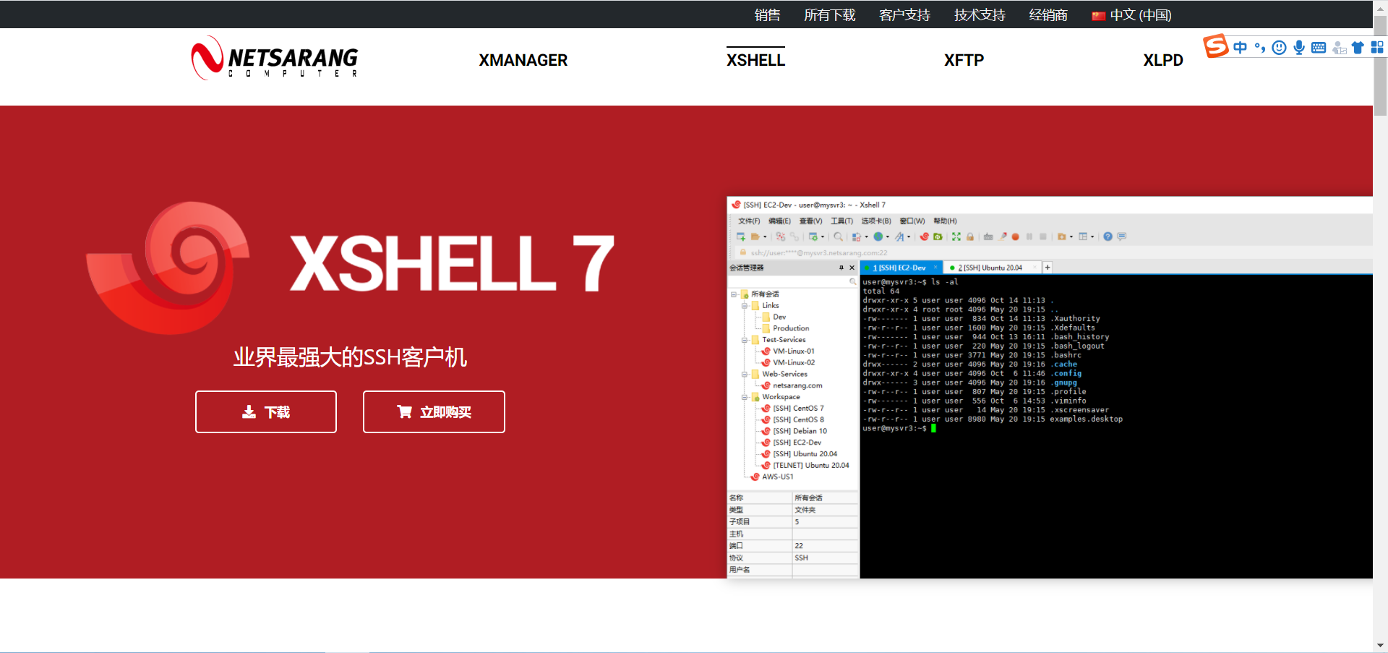Open the 文件(F) menu in Xshell
The width and height of the screenshot is (1388, 653).
pyautogui.click(x=749, y=221)
